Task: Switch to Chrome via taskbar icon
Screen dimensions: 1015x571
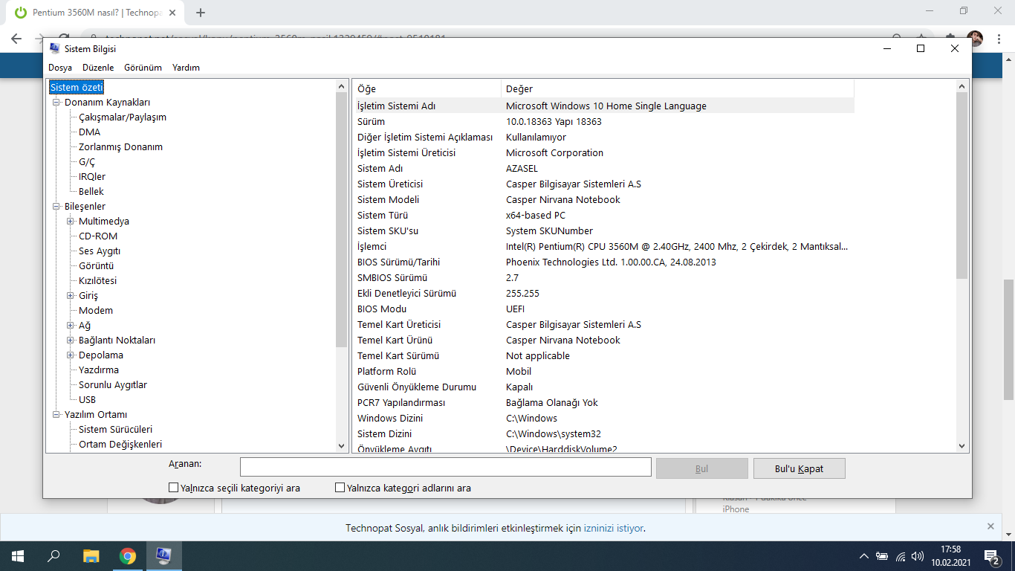Action: [x=128, y=555]
